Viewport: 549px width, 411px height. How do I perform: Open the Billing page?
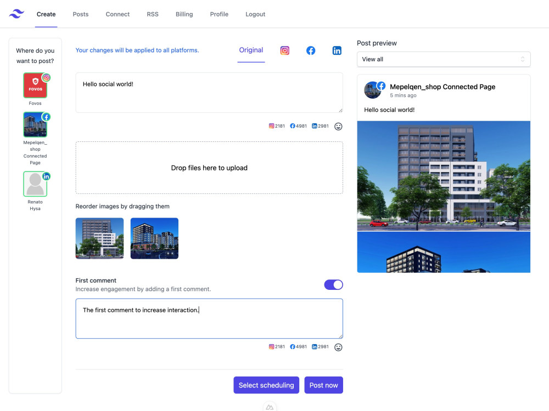click(184, 14)
